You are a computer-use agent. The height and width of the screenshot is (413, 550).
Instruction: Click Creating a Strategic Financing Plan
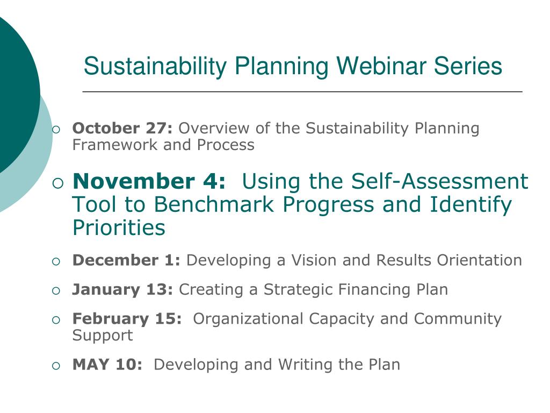(x=314, y=290)
